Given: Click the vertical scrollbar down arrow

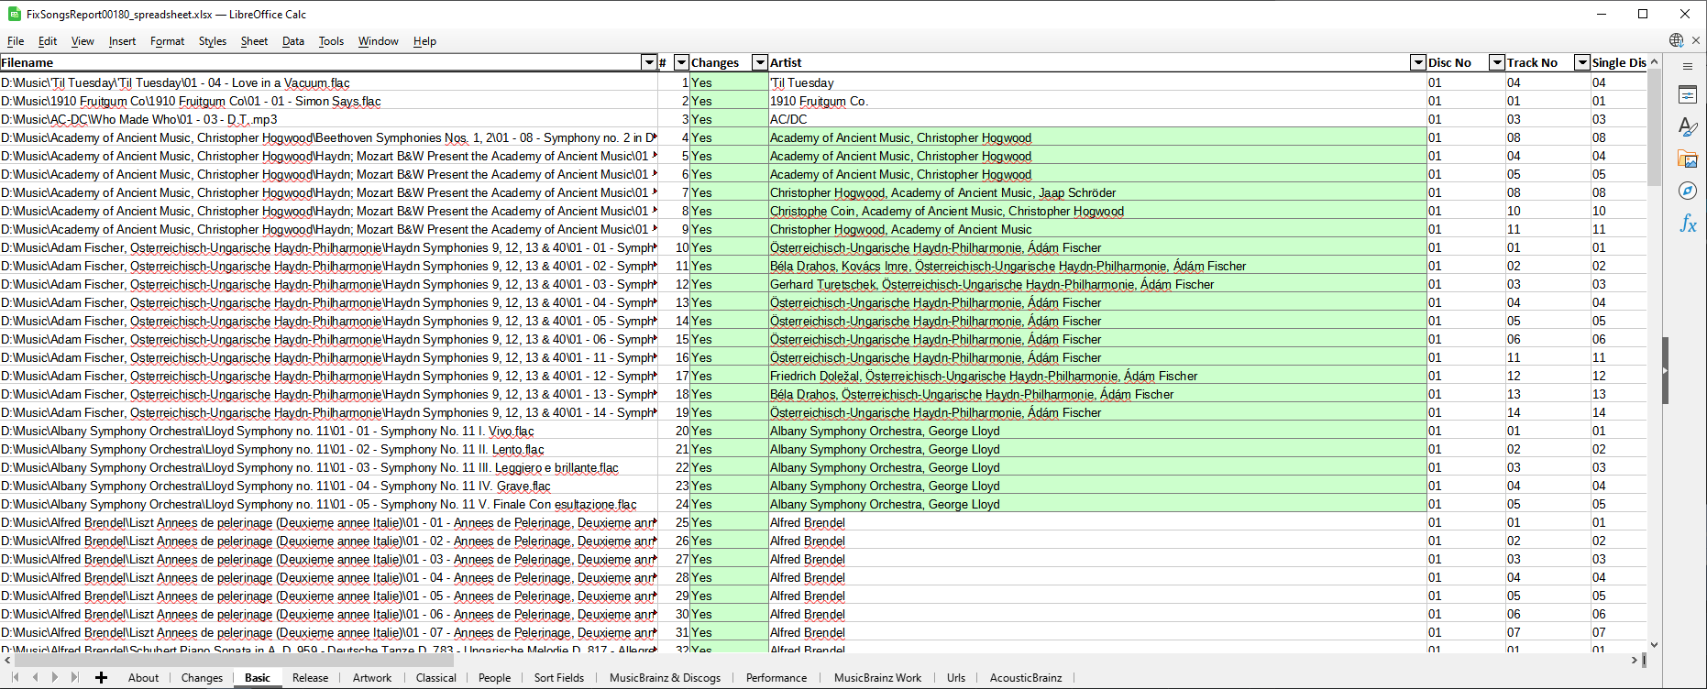Looking at the screenshot, I should [1655, 645].
